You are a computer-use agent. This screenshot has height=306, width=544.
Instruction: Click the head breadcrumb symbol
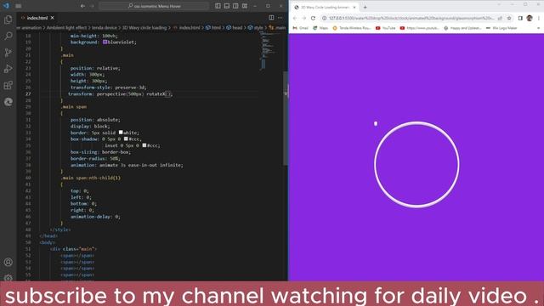[x=235, y=28]
